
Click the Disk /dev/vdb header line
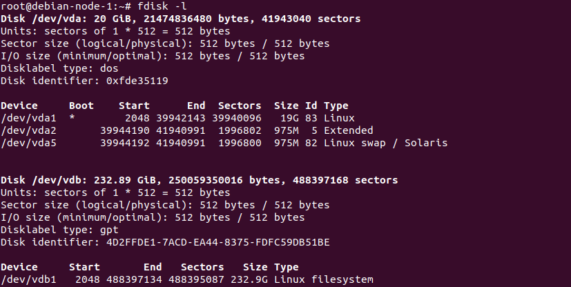(199, 180)
